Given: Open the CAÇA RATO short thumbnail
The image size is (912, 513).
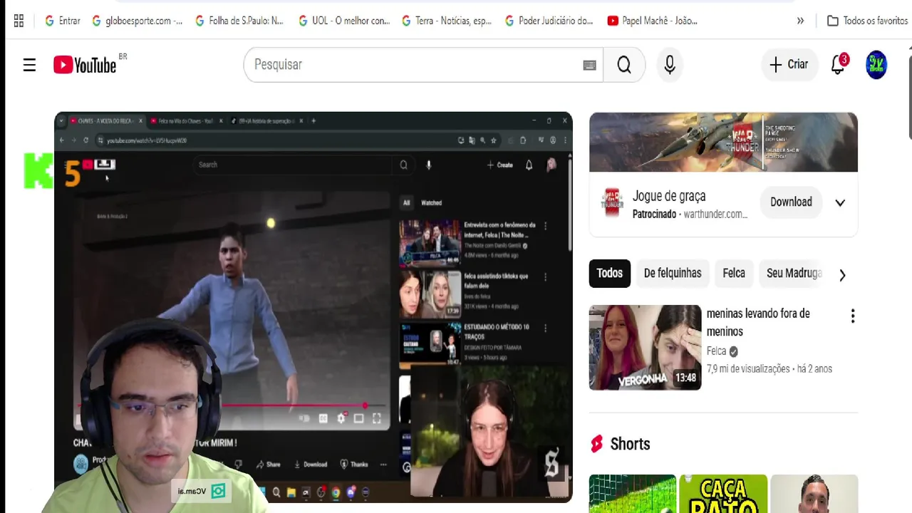Looking at the screenshot, I should [723, 494].
